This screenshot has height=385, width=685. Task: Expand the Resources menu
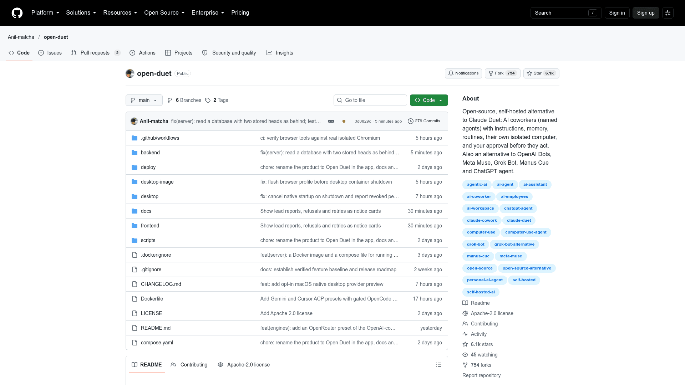coord(120,13)
